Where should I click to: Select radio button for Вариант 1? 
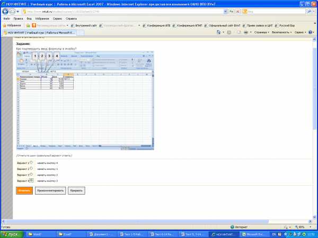tap(31, 162)
